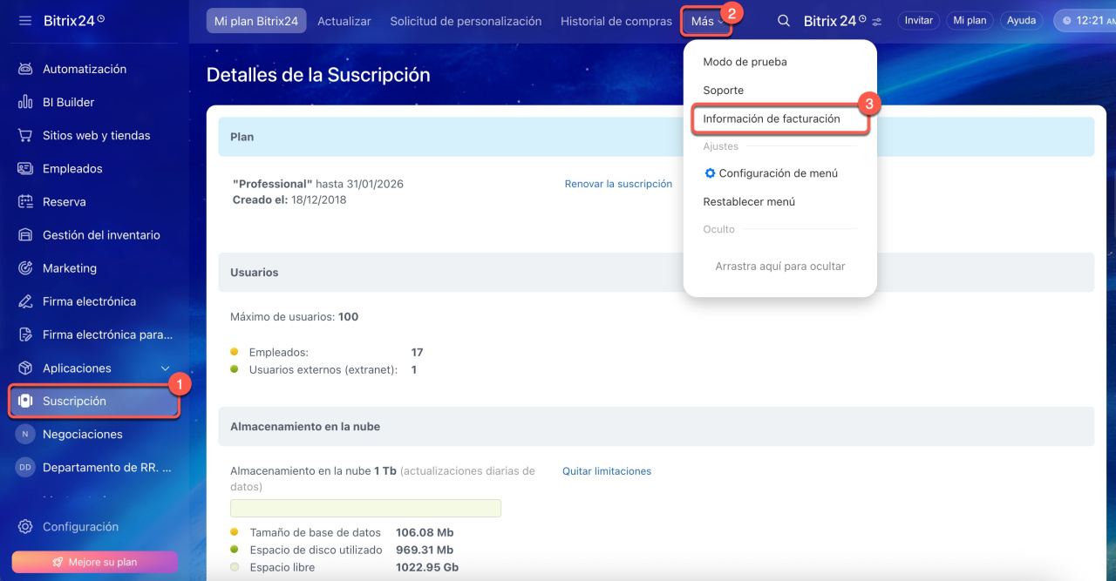Click the BI Builder chart icon
Image resolution: width=1116 pixels, height=581 pixels.
(25, 102)
